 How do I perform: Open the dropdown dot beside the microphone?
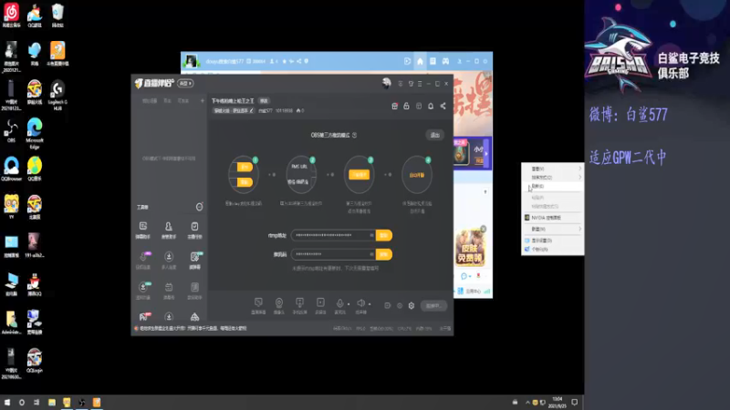(349, 304)
